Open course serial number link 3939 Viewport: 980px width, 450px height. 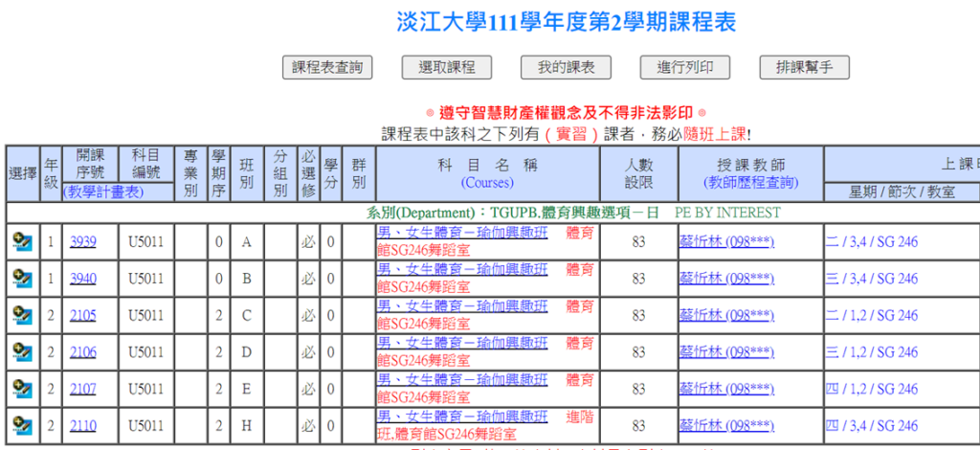point(83,242)
